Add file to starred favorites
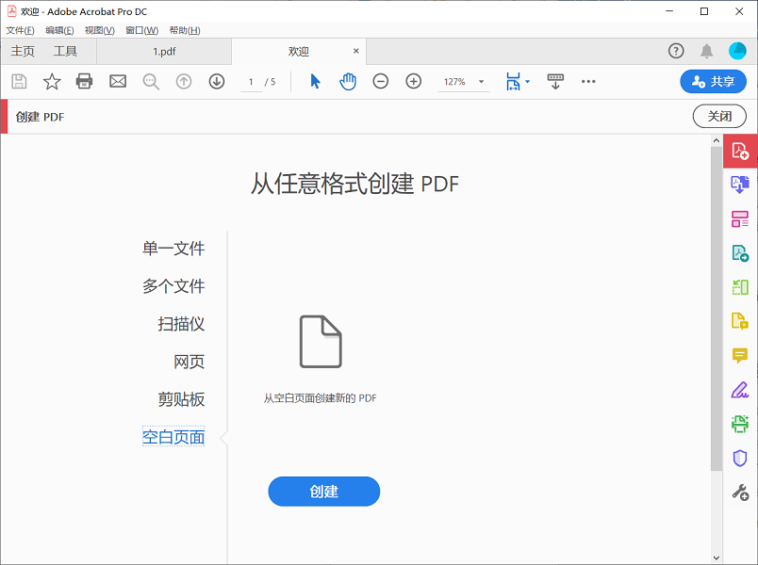The width and height of the screenshot is (758, 565). tap(52, 81)
